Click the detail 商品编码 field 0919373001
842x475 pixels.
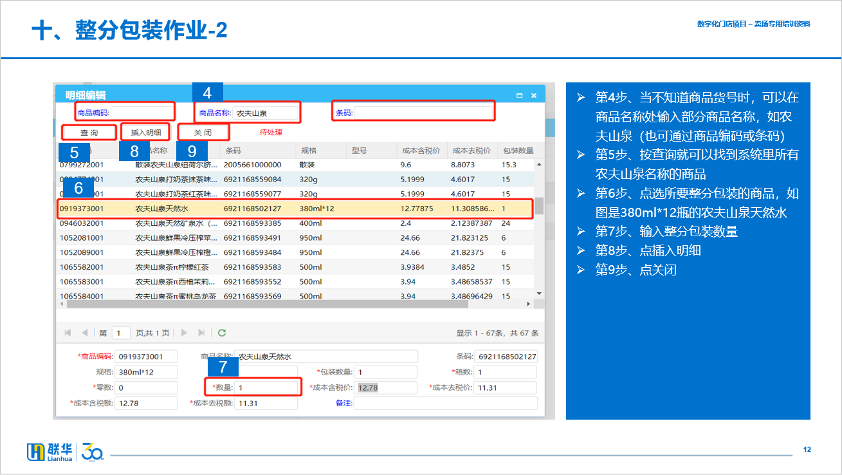point(147,357)
